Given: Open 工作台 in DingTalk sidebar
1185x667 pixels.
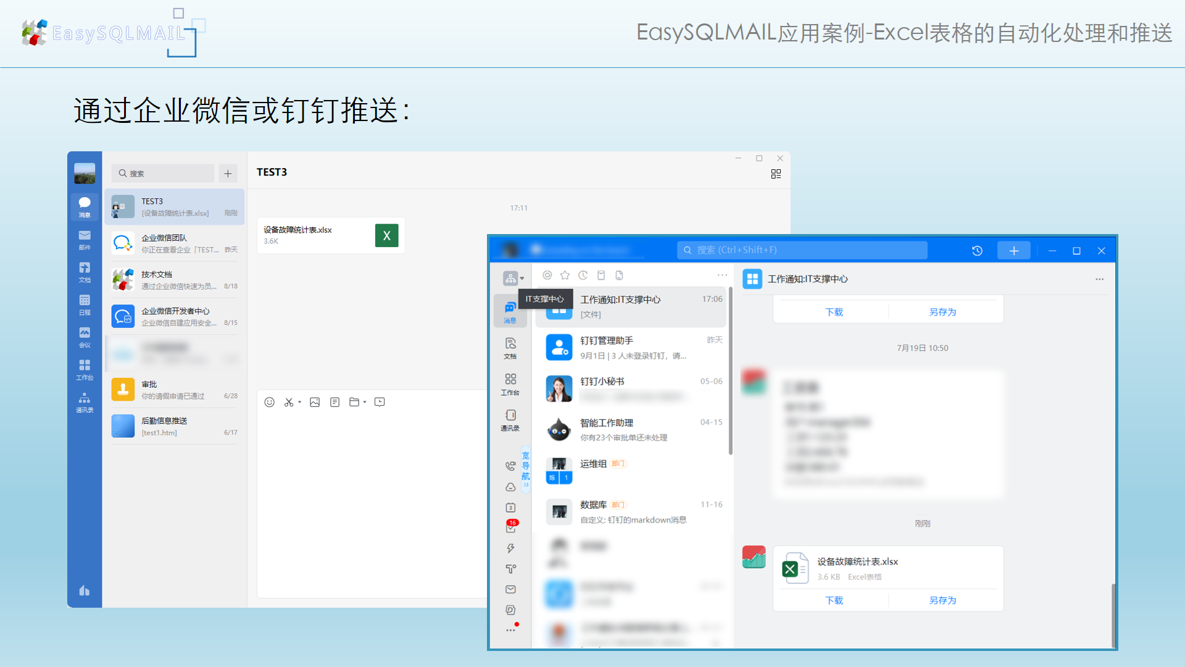Looking at the screenshot, I should pyautogui.click(x=510, y=384).
